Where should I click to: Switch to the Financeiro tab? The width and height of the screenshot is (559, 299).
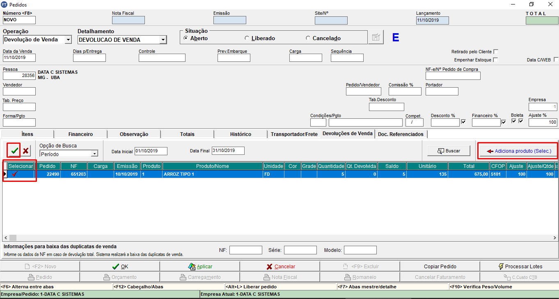[x=80, y=134]
